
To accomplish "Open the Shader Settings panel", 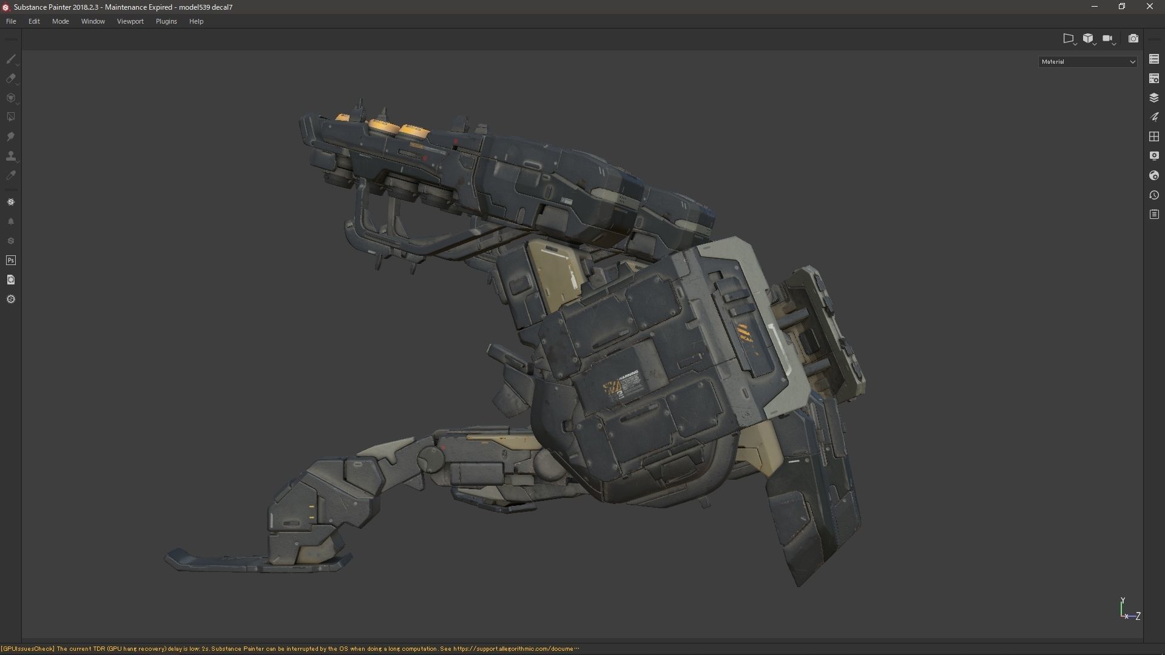I will 1154,175.
